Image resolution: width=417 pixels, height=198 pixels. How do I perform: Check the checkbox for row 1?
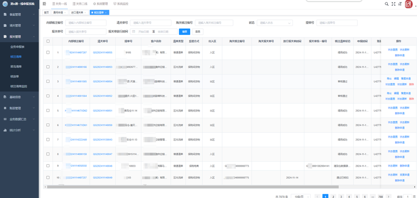(48, 52)
